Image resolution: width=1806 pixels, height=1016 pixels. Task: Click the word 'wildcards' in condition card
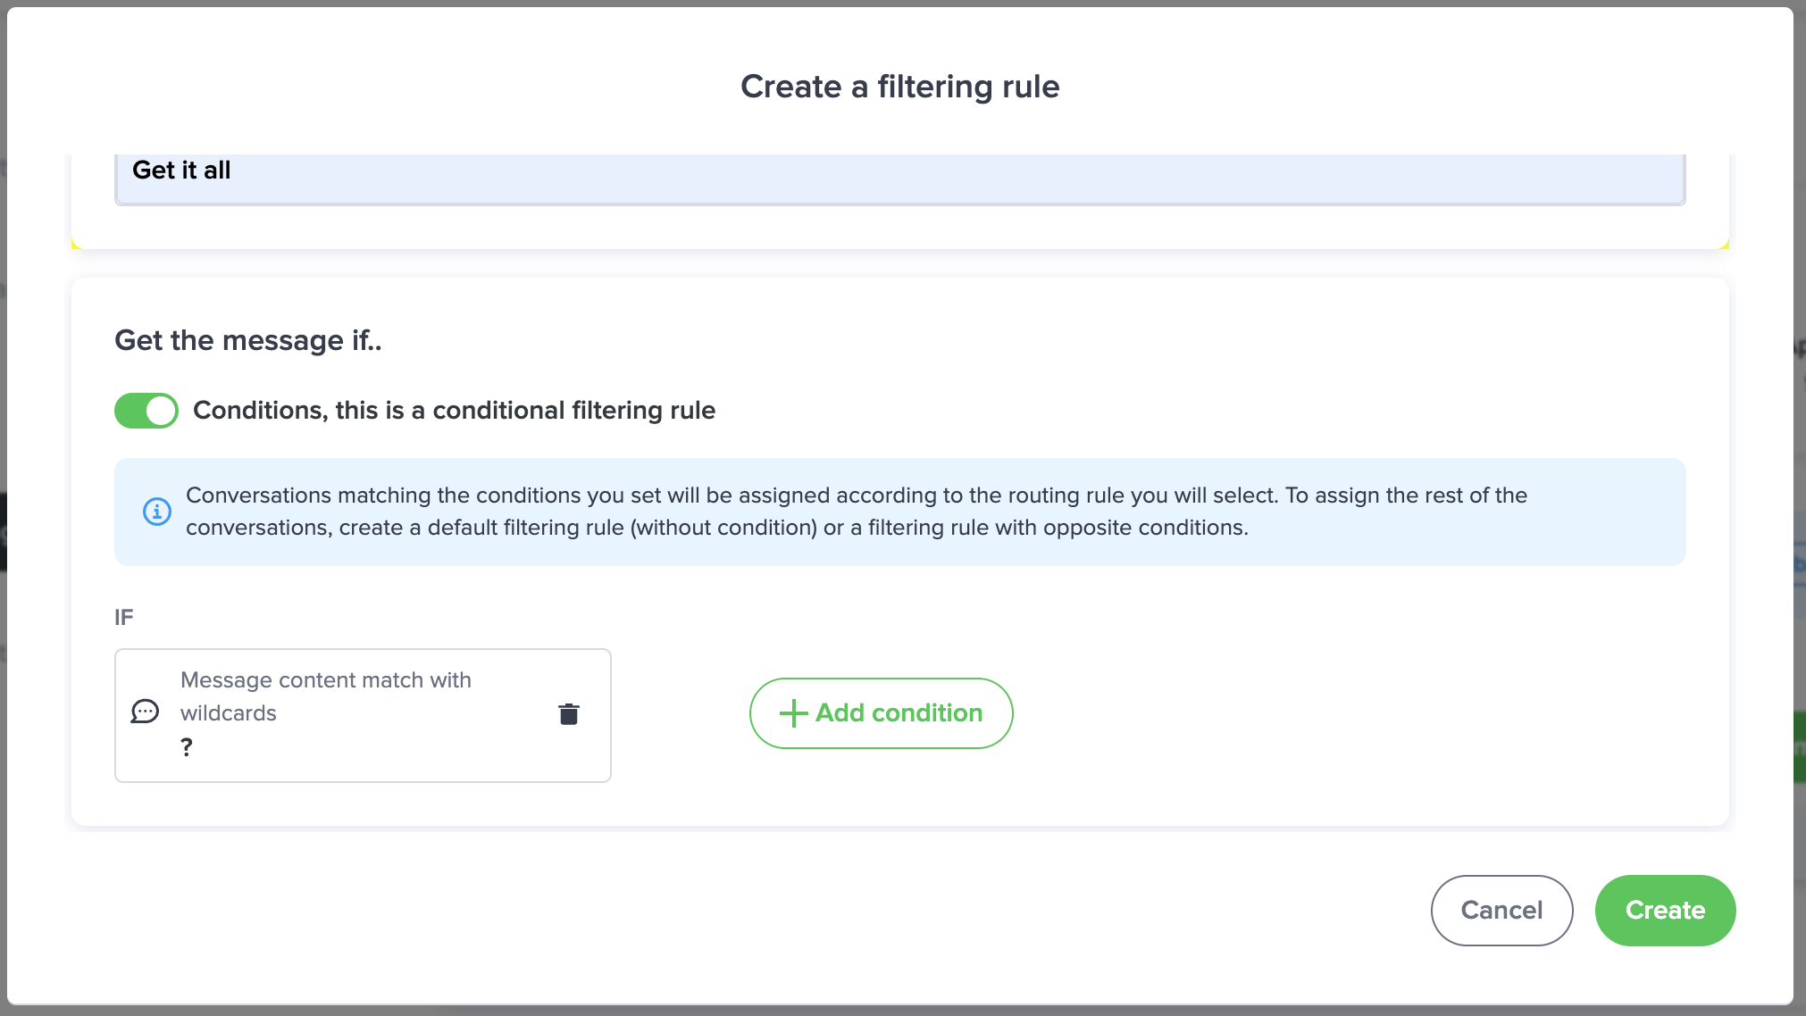pos(229,713)
